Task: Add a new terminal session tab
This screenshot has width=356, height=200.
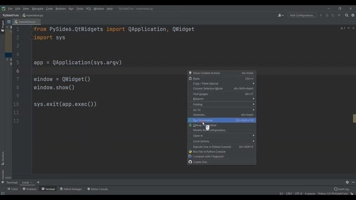Action: [38, 182]
